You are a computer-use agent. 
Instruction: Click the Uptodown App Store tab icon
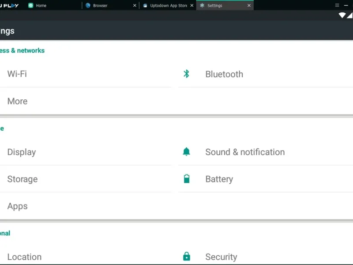click(x=145, y=5)
